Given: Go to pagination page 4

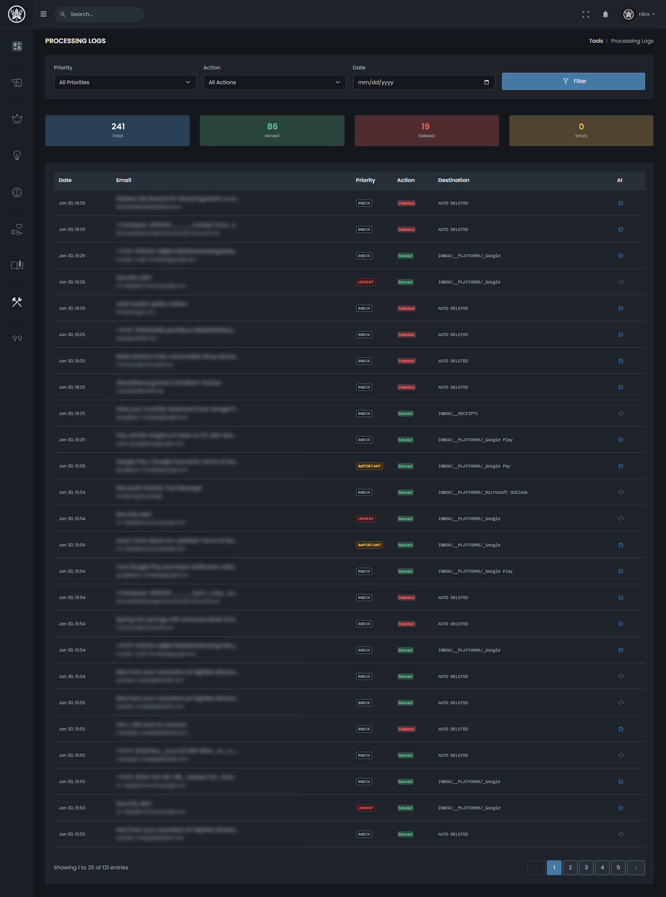Looking at the screenshot, I should click(x=602, y=867).
